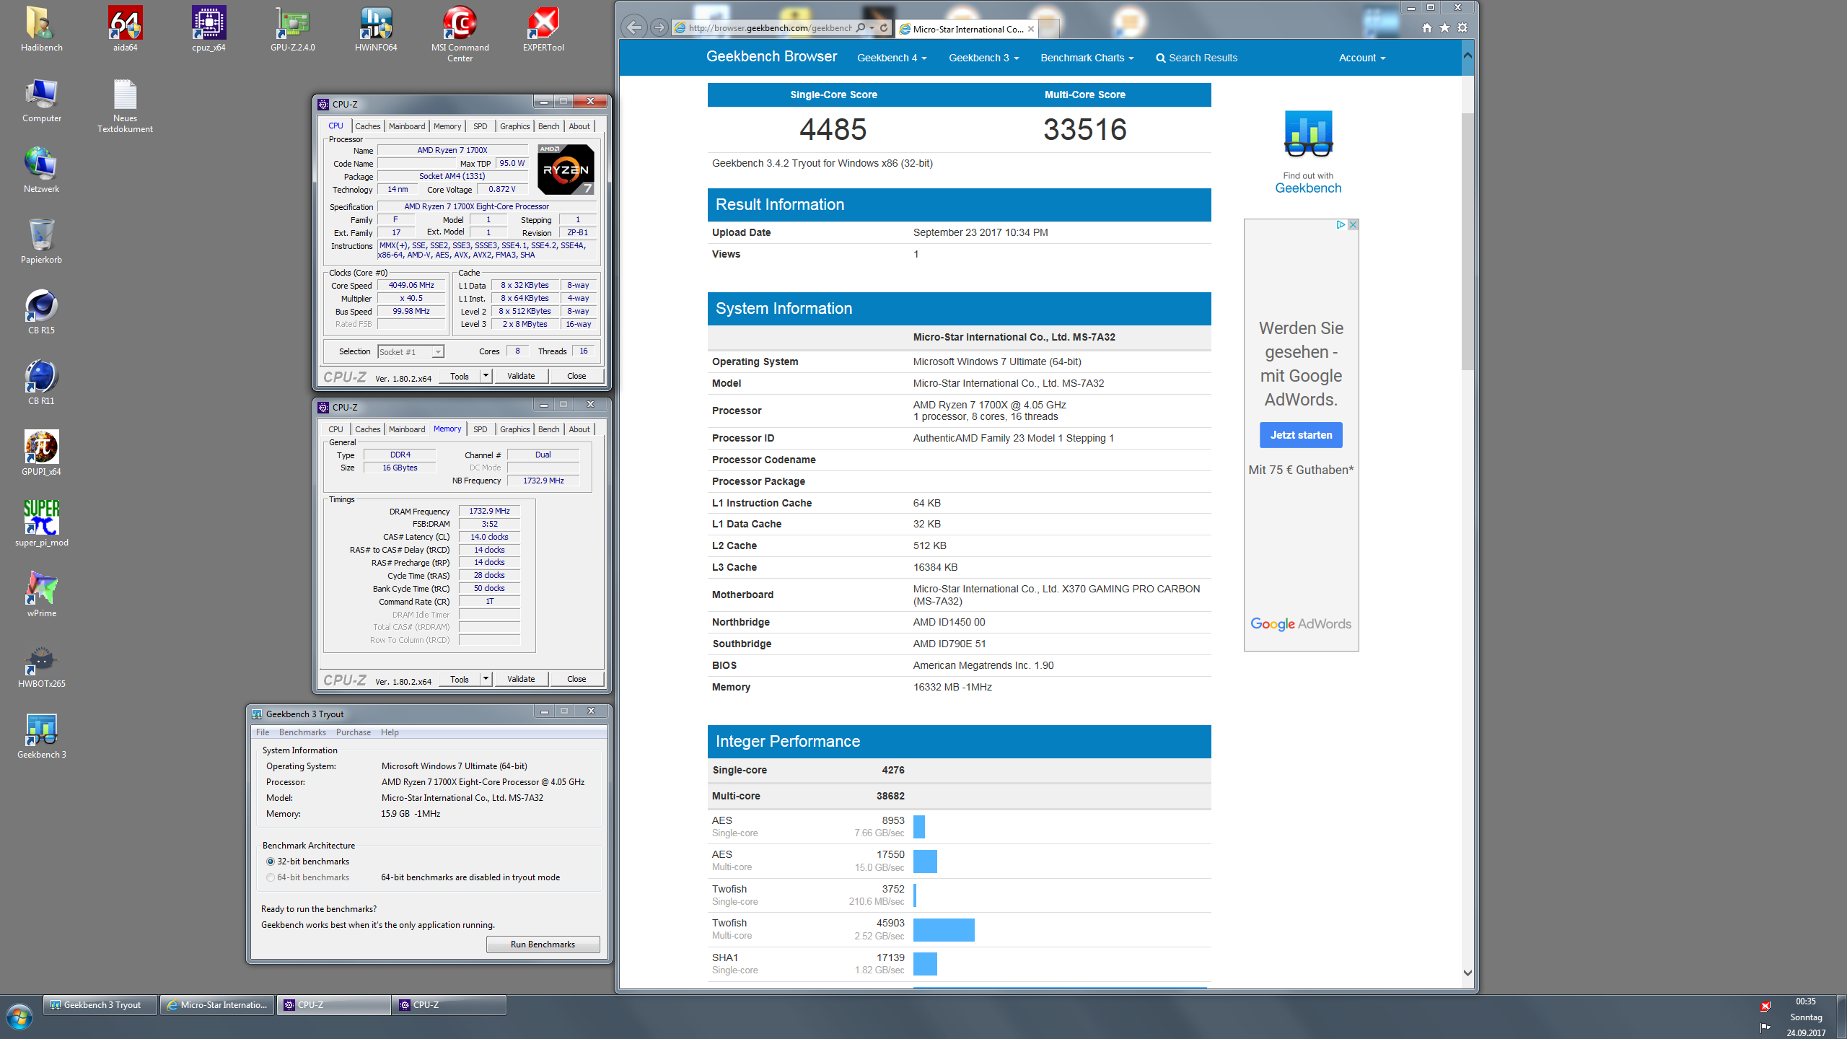Launch GPU-Z.2.4.0 desktop icon
The height and width of the screenshot is (1039, 1847).
292,29
